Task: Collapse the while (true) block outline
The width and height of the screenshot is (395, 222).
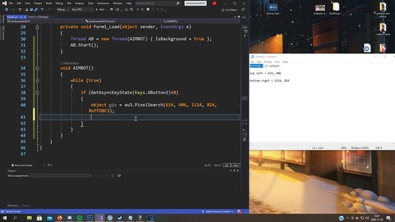Action: [37, 81]
